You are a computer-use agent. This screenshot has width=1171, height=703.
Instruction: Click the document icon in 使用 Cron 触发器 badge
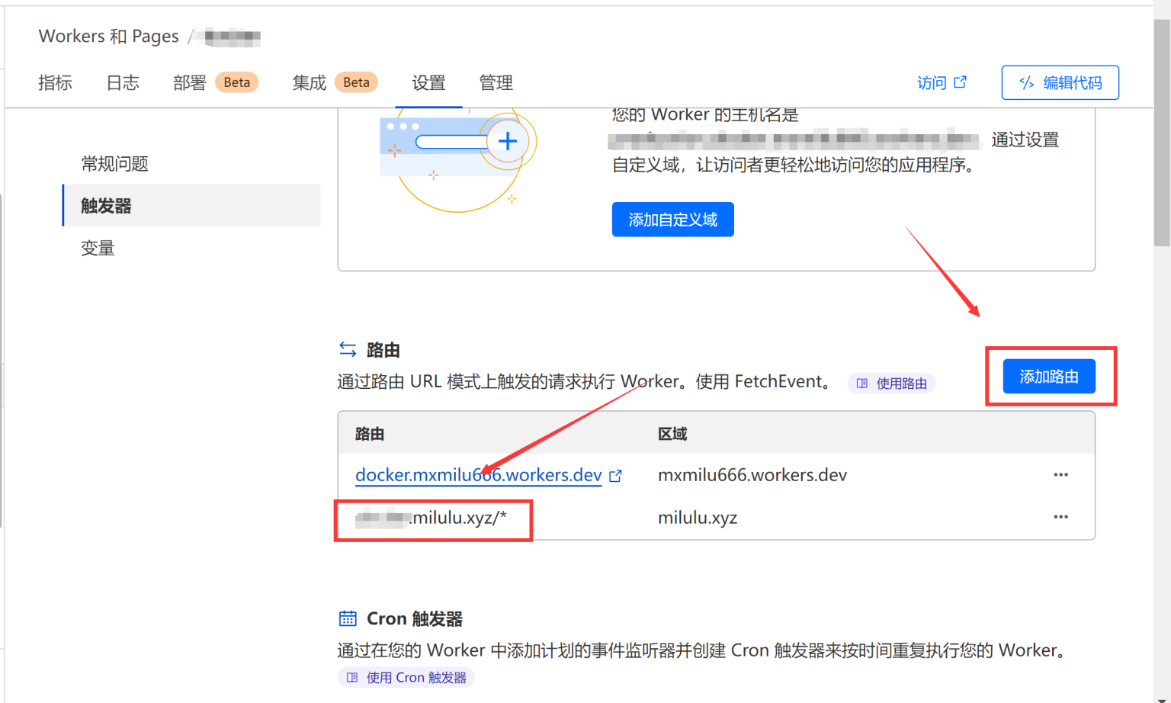tap(351, 677)
